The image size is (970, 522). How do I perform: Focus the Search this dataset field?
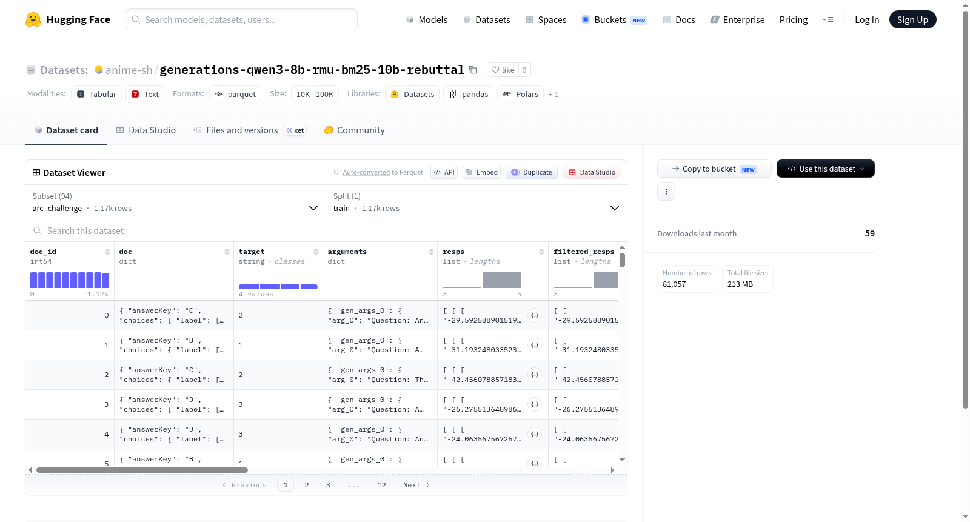tap(326, 230)
